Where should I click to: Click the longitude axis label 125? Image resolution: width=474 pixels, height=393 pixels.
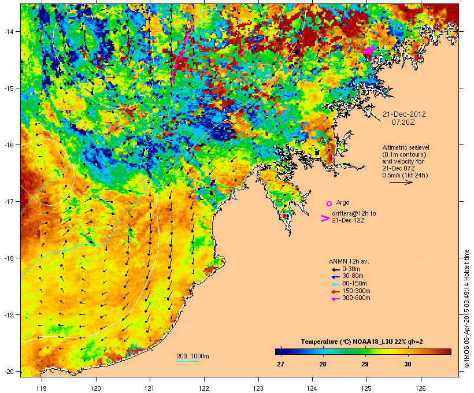click(366, 388)
